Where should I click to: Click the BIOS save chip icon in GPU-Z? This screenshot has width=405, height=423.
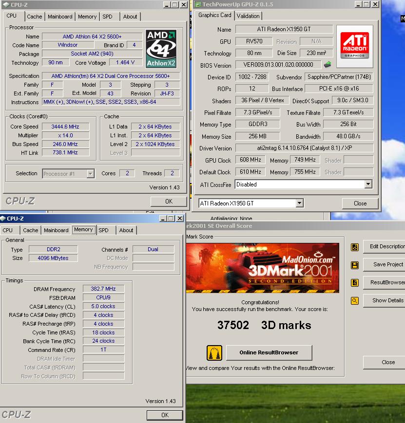click(328, 64)
